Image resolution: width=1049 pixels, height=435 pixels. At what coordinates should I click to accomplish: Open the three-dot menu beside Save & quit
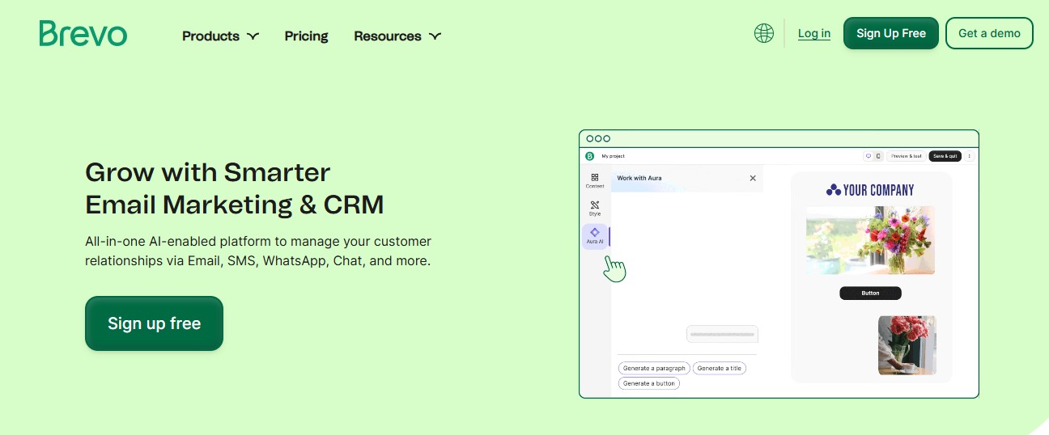click(969, 156)
